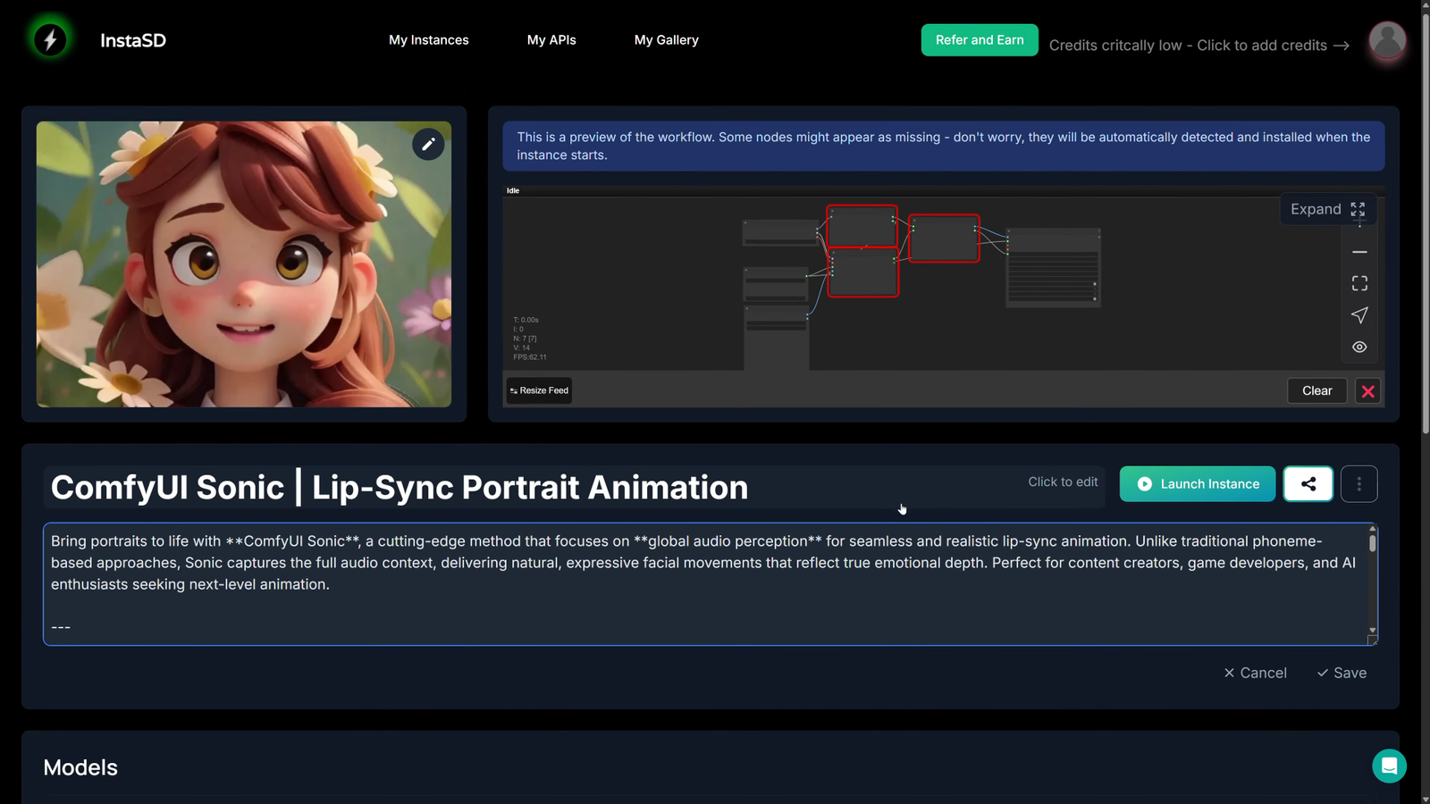Go to My APIs
The height and width of the screenshot is (804, 1430).
click(551, 40)
